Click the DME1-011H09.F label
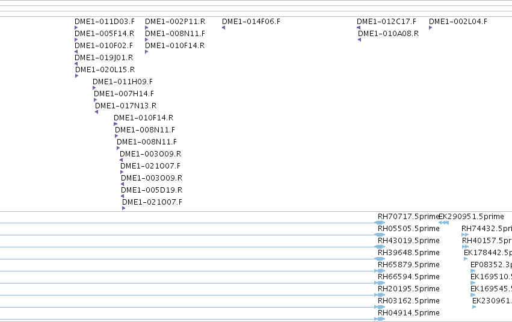 pyautogui.click(x=123, y=82)
